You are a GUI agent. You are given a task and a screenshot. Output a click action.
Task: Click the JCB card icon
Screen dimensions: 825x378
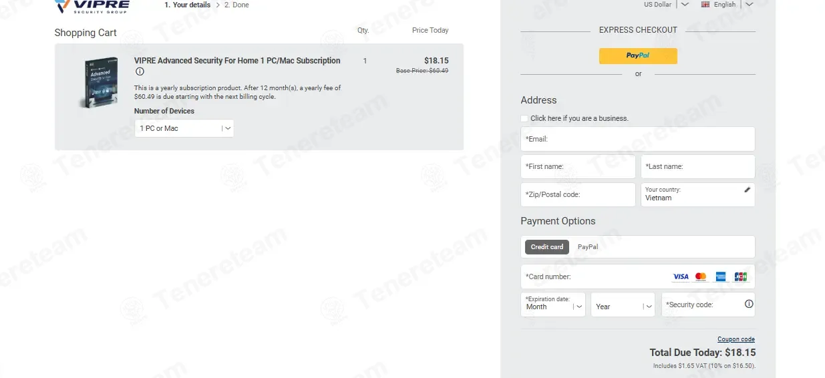pyautogui.click(x=741, y=276)
